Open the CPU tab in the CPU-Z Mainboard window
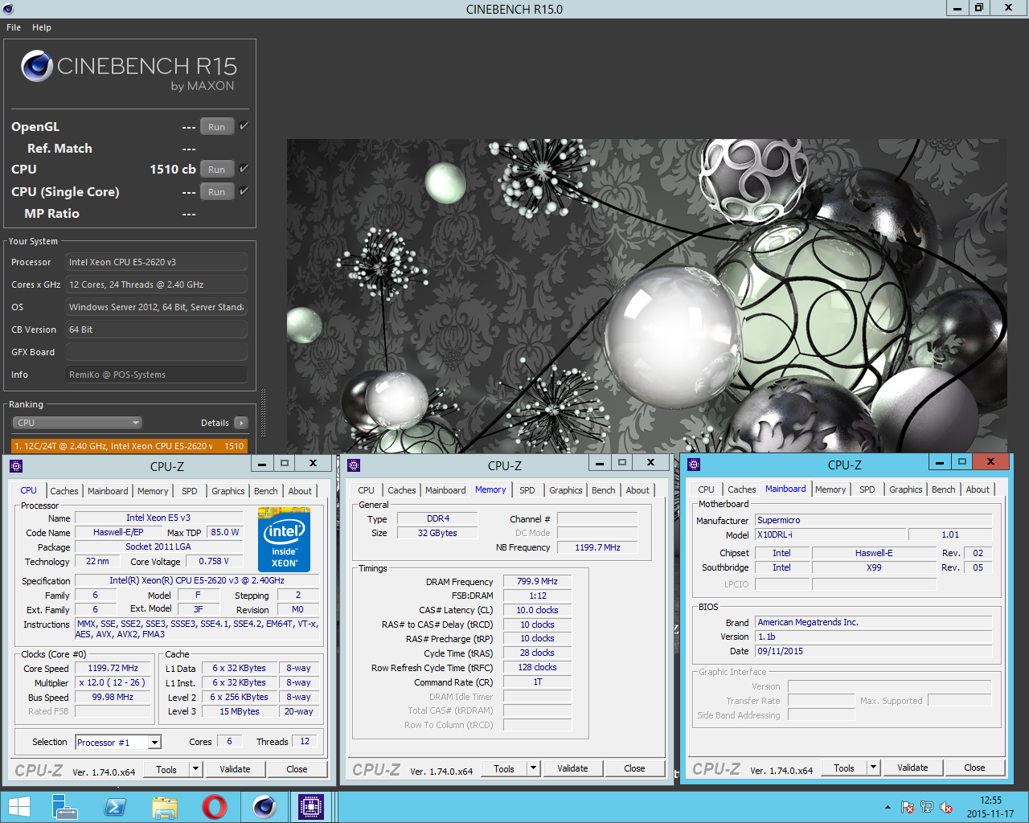Screen dimensions: 1029x823 707,489
